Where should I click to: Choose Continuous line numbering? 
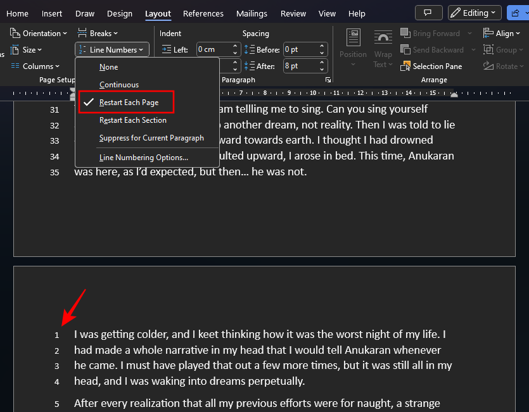click(119, 85)
